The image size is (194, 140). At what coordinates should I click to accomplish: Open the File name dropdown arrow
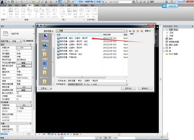click(126, 81)
